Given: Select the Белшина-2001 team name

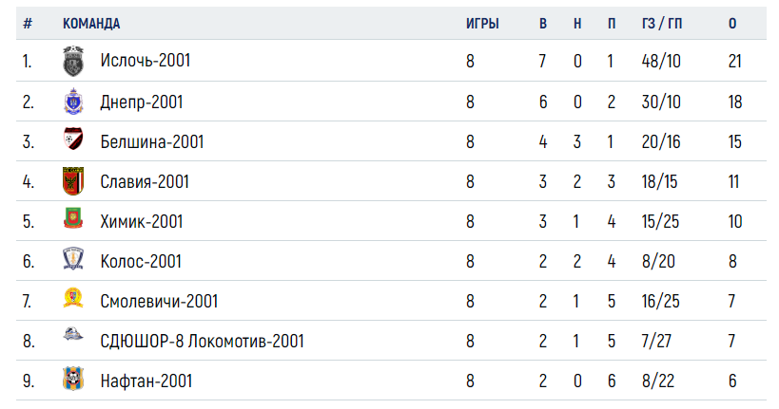Looking at the screenshot, I should point(152,141).
